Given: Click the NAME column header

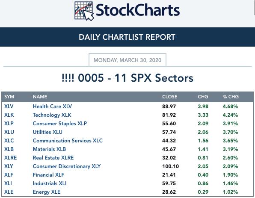Looking at the screenshot, I should pos(40,97).
